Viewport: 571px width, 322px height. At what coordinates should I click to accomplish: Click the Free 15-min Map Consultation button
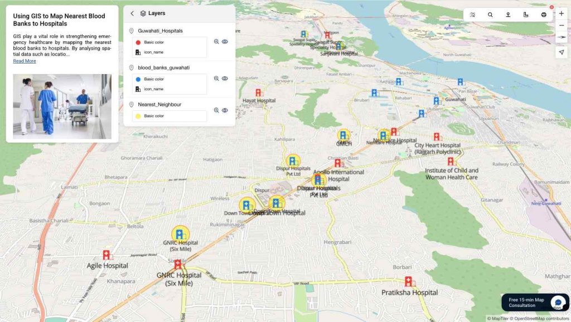coord(526,303)
